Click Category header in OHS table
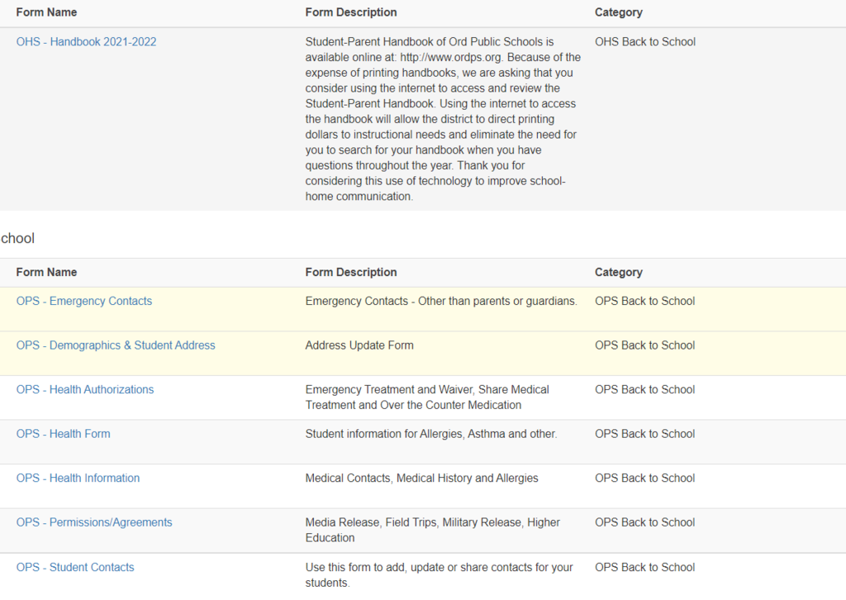Image resolution: width=846 pixels, height=600 pixels. (618, 12)
